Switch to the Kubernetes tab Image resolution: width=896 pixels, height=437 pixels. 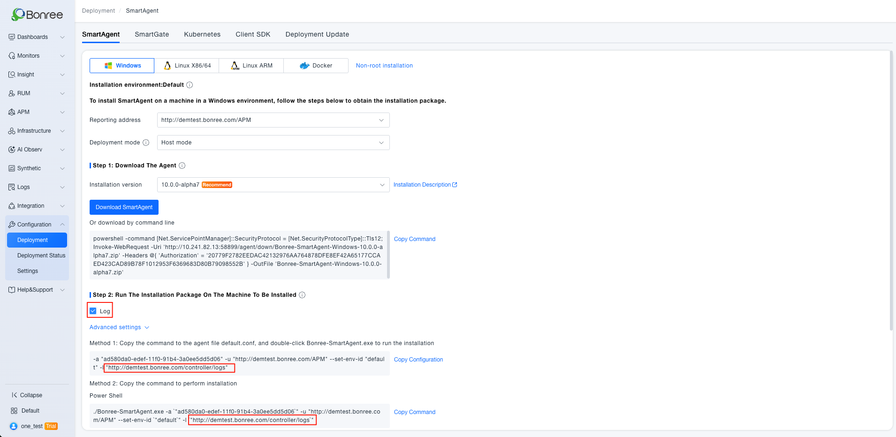pyautogui.click(x=202, y=34)
